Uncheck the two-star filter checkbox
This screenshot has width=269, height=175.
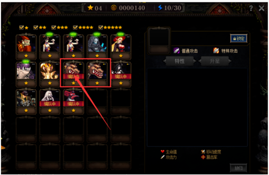click(35, 28)
